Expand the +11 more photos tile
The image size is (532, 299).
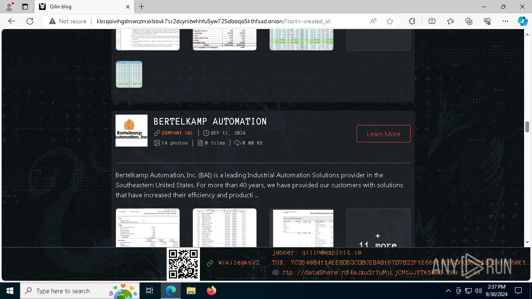click(378, 228)
